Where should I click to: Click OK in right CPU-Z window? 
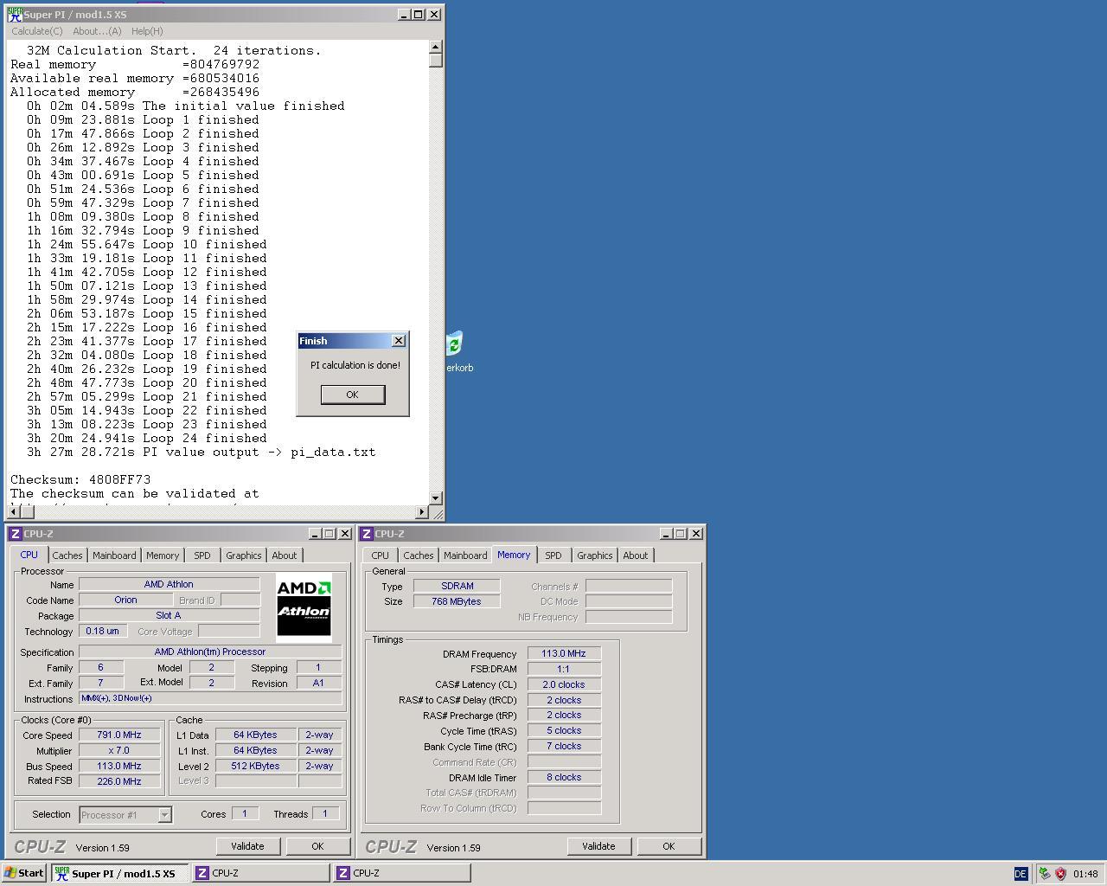(x=669, y=846)
